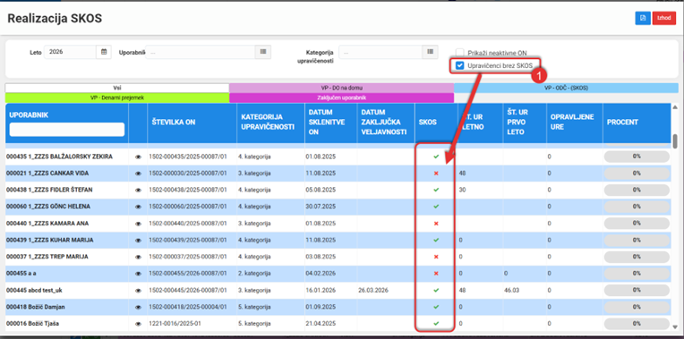Click the Kategorija upravičenosti input field
Image resolution: width=684 pixels, height=339 pixels.
tap(380, 52)
